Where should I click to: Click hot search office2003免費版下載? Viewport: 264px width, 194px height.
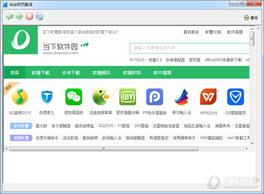(x=223, y=60)
